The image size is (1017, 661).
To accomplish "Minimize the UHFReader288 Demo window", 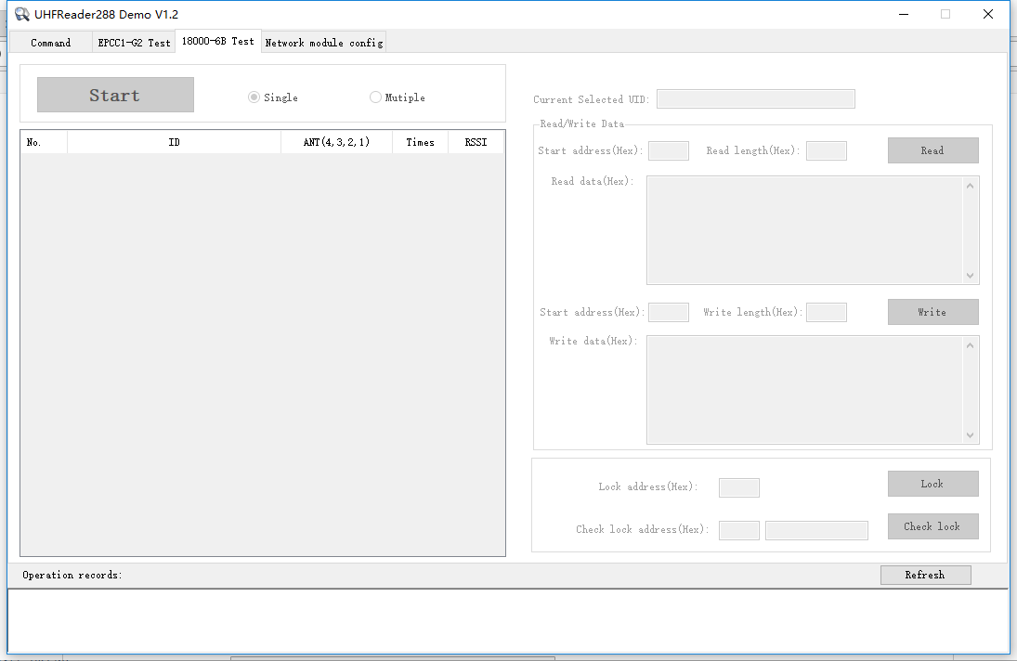I will 904,14.
